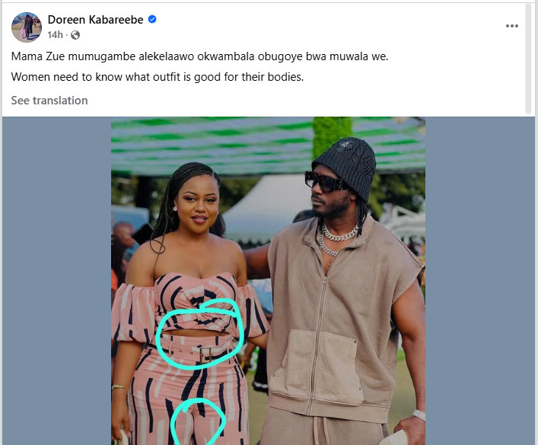Click the lower teal circle on the trousers
Viewport: 538px width, 445px height.
[198, 421]
